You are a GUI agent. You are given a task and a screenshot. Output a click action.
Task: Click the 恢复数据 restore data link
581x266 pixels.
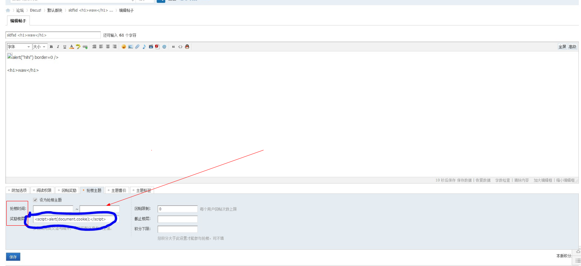[483, 181]
